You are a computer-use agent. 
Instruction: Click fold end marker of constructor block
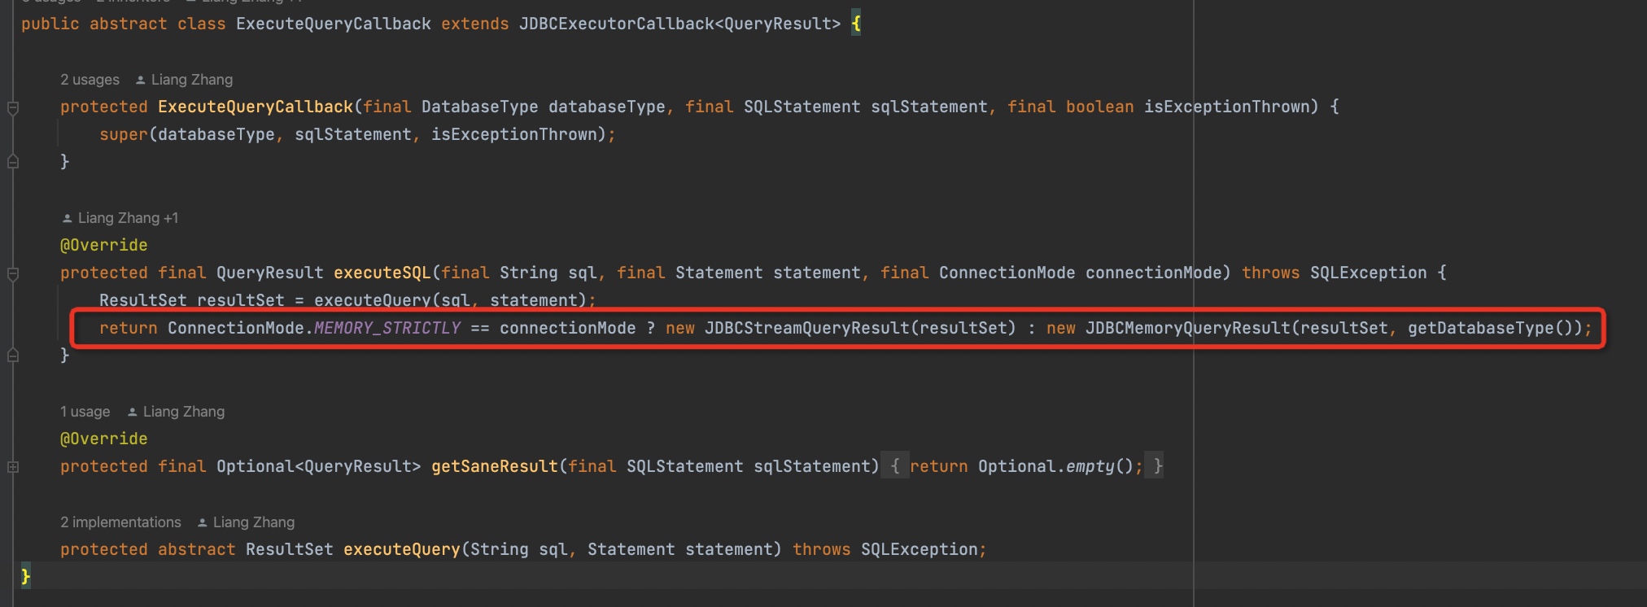13,162
